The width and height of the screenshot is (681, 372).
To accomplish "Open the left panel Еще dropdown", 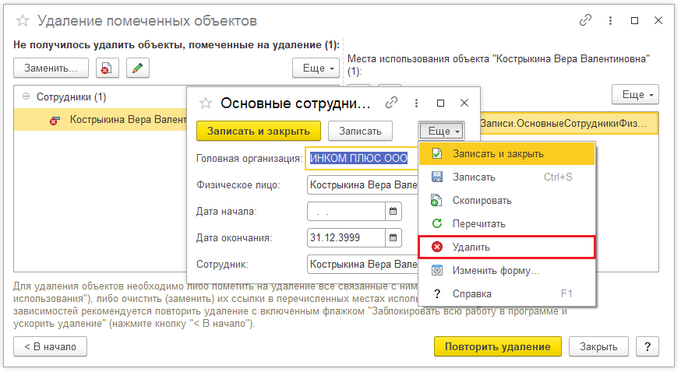I will (316, 68).
